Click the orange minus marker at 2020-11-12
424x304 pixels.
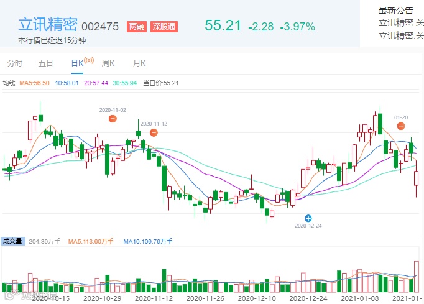click(154, 132)
